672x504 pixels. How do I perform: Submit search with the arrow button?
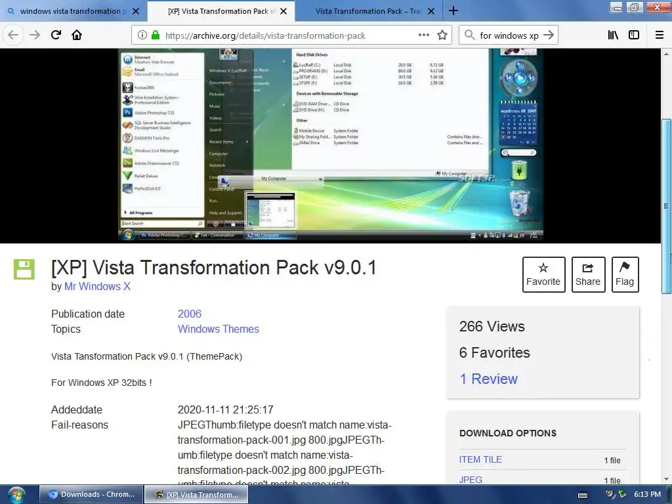pyautogui.click(x=549, y=35)
